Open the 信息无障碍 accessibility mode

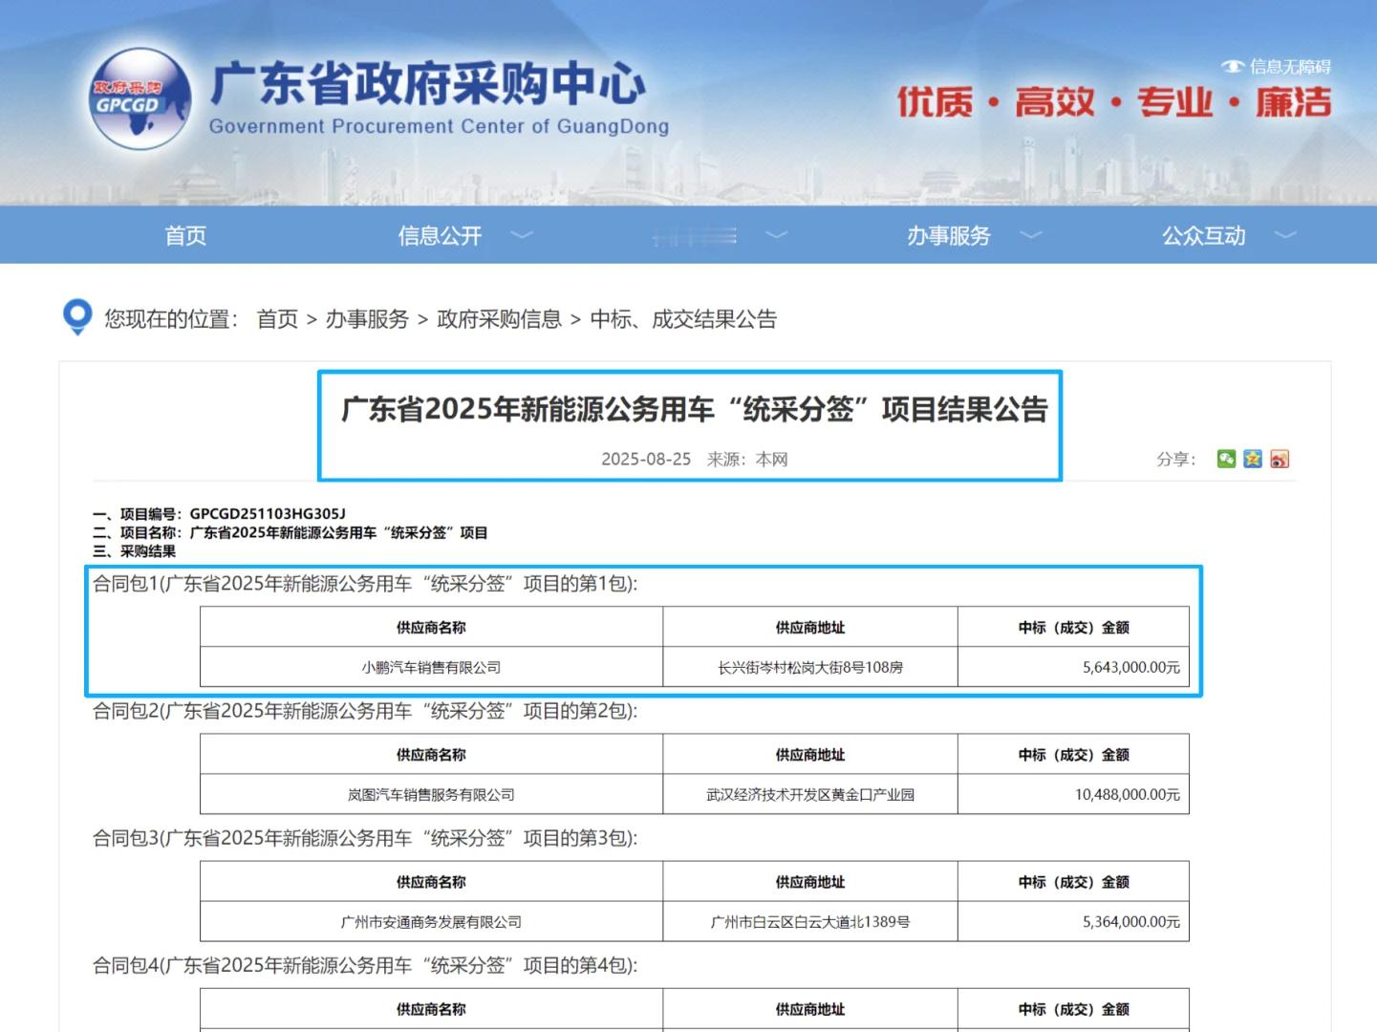[1278, 67]
